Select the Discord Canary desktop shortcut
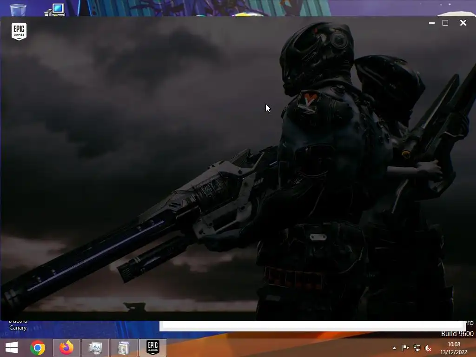 click(x=18, y=325)
